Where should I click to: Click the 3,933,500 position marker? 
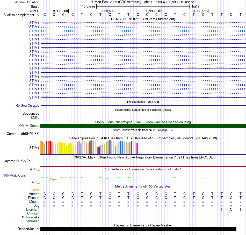(x=61, y=11)
